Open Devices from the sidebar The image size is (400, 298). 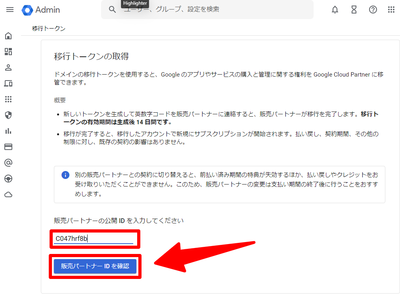[x=8, y=83]
